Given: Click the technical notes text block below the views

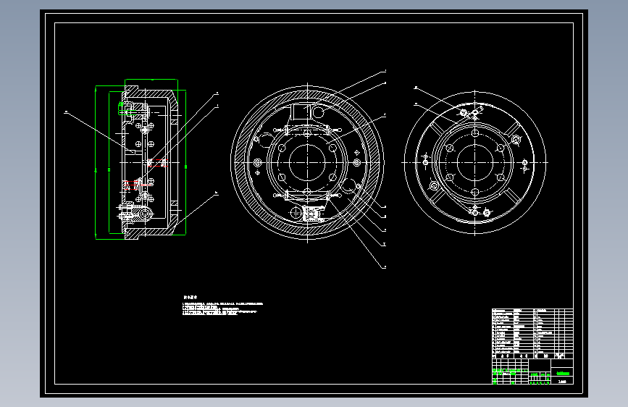Looking at the screenshot, I should pos(222,306).
